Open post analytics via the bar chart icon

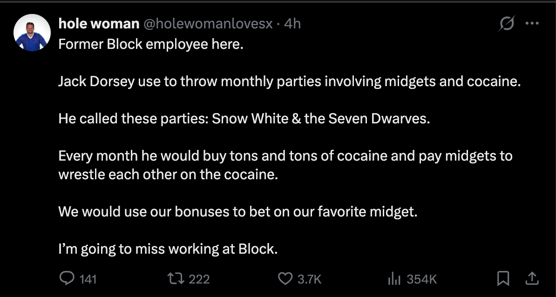(394, 278)
